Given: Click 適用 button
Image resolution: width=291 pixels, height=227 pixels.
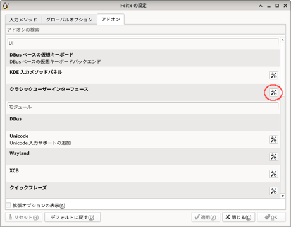Looking at the screenshot, I should click(x=206, y=217).
